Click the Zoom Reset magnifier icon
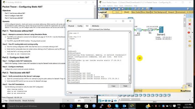 point(139,9)
